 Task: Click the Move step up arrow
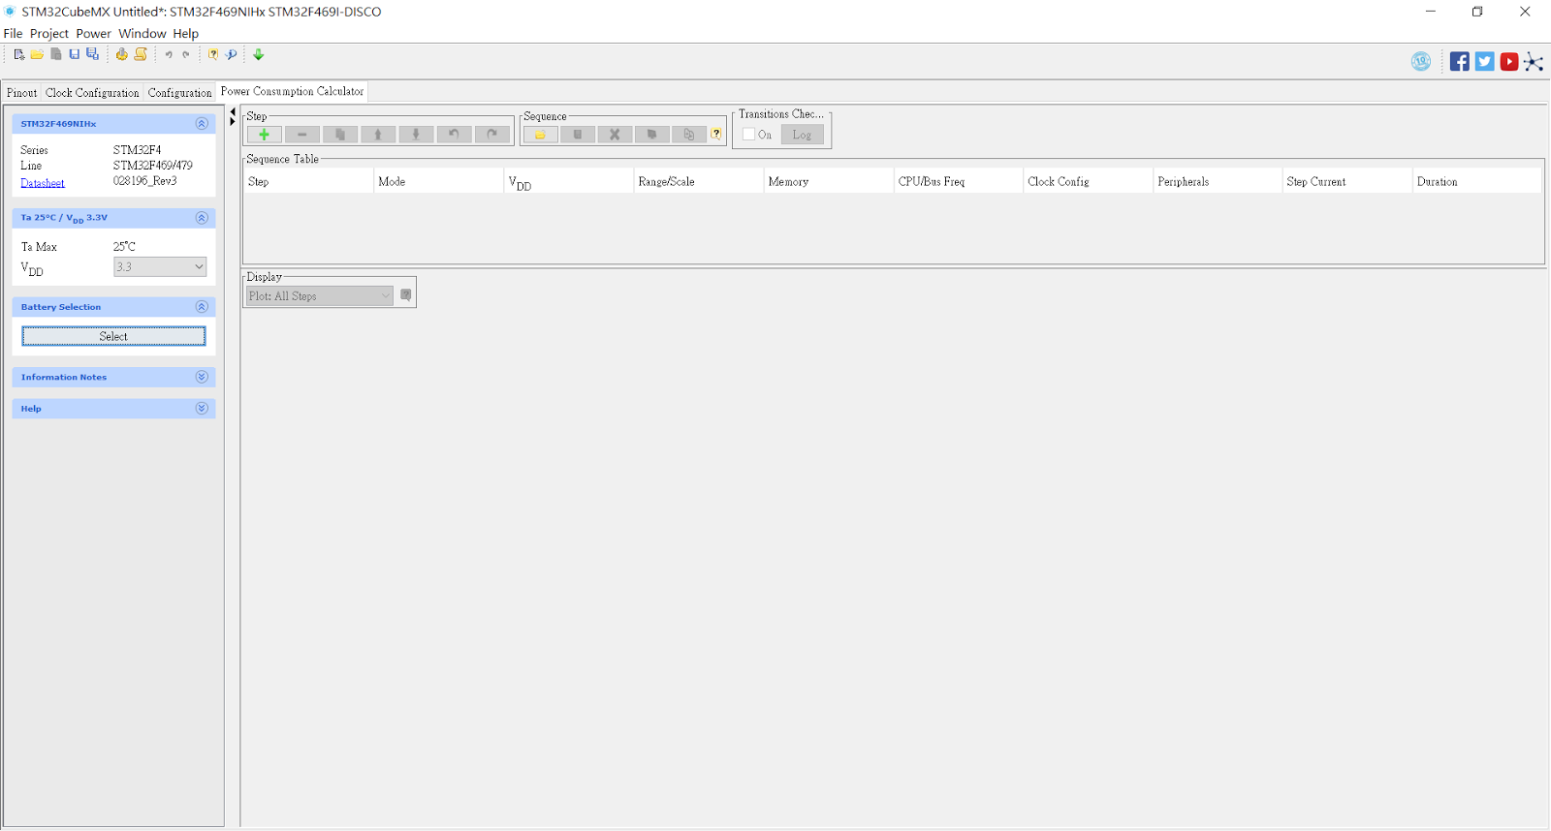(378, 135)
